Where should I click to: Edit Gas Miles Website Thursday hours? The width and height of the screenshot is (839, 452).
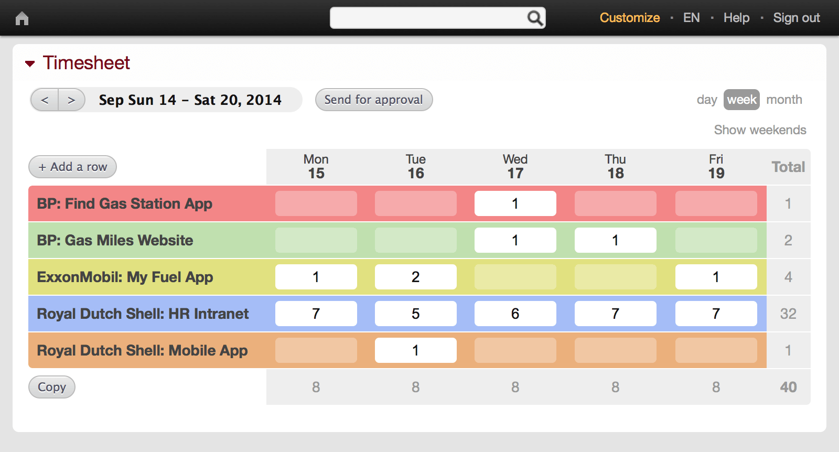click(x=616, y=240)
